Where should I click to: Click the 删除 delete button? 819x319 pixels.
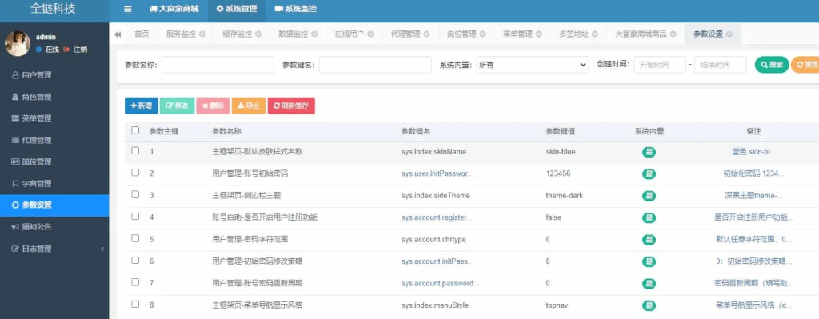[213, 106]
